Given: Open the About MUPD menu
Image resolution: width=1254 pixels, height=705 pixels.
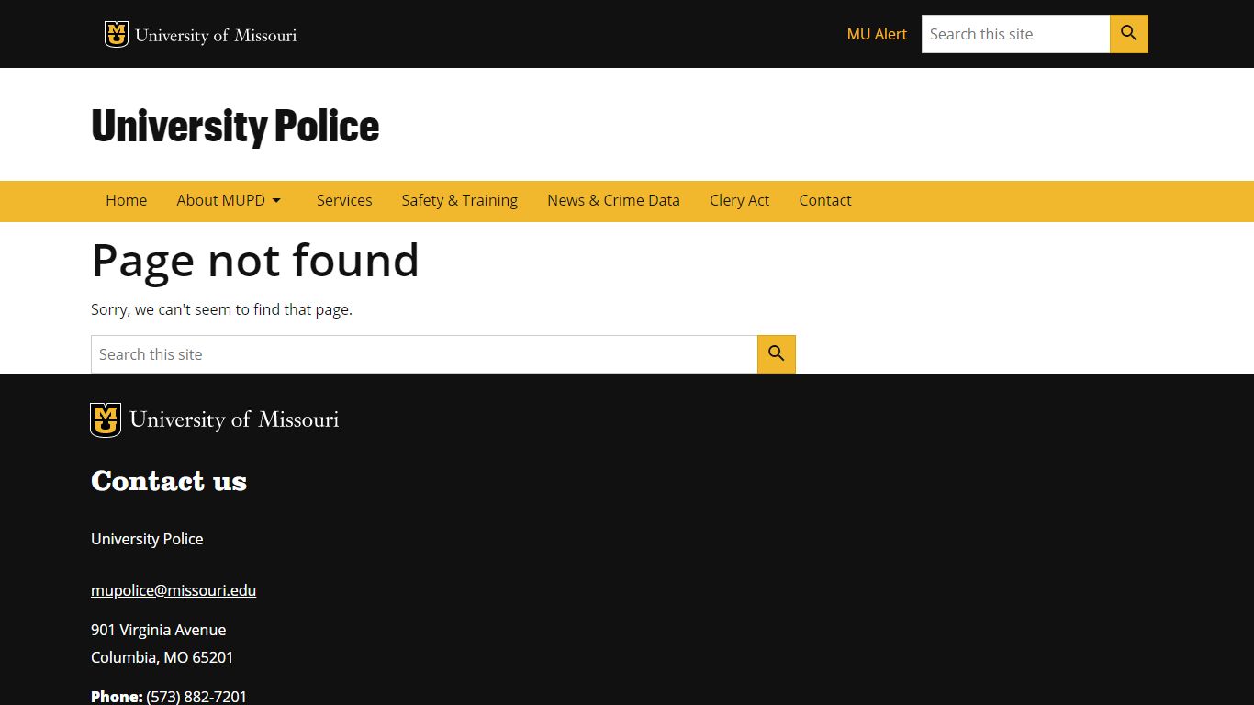Looking at the screenshot, I should [221, 201].
